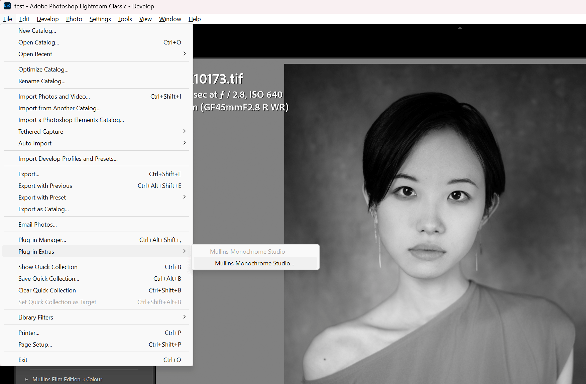Select Mullins Monochrome Studio in Plug-in Extras

click(x=255, y=263)
